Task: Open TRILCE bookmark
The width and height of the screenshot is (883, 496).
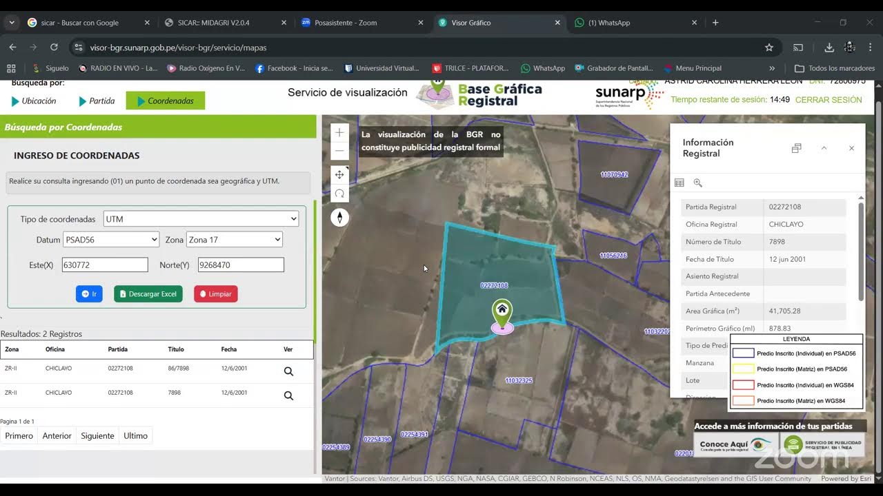Action: pyautogui.click(x=470, y=68)
